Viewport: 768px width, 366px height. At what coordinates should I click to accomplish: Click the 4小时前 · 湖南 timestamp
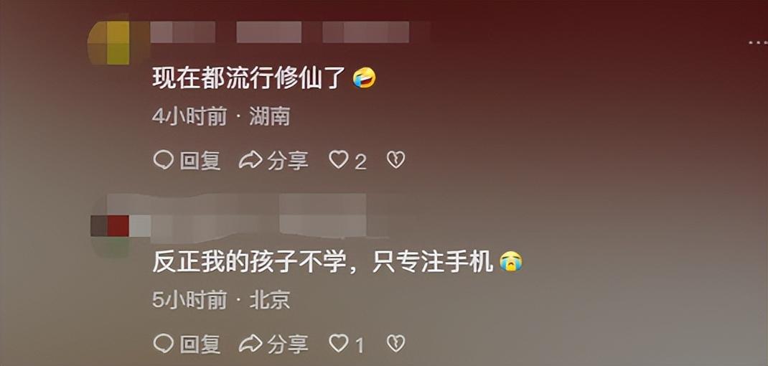click(x=221, y=117)
